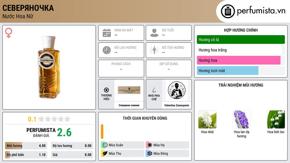Click the Hoa nhài label
This screenshot has height=163, width=290.
(207, 132)
